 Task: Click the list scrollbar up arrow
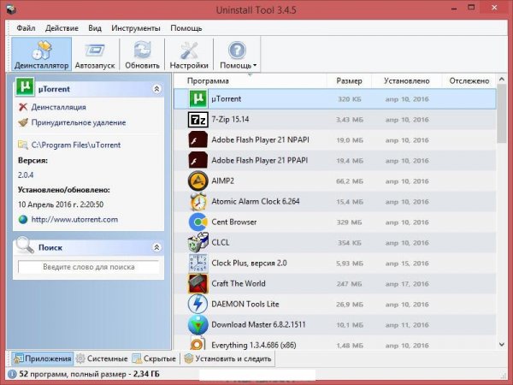click(502, 80)
